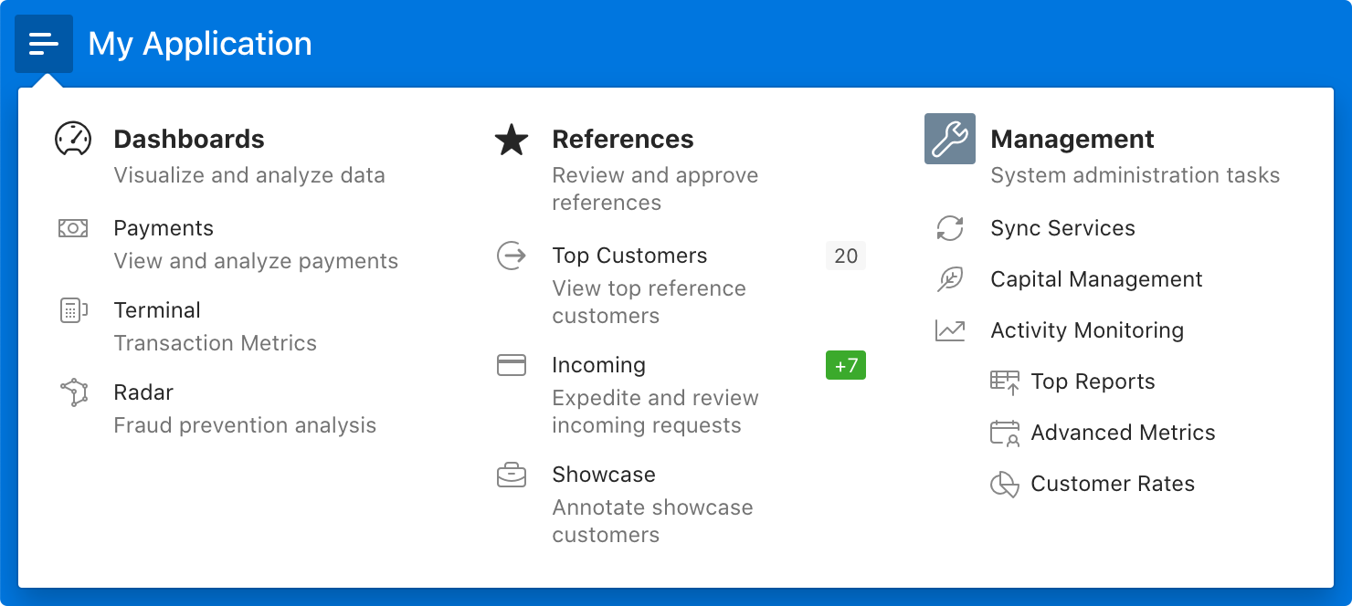Click the 20 badge next to Top Customers
The width and height of the screenshot is (1352, 606).
pos(845,256)
